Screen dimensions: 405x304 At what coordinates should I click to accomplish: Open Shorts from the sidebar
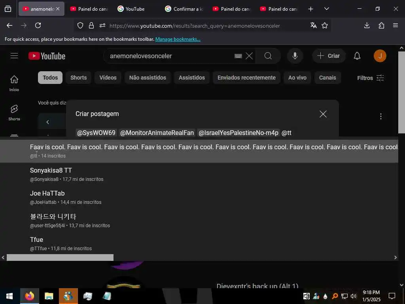coord(14,113)
